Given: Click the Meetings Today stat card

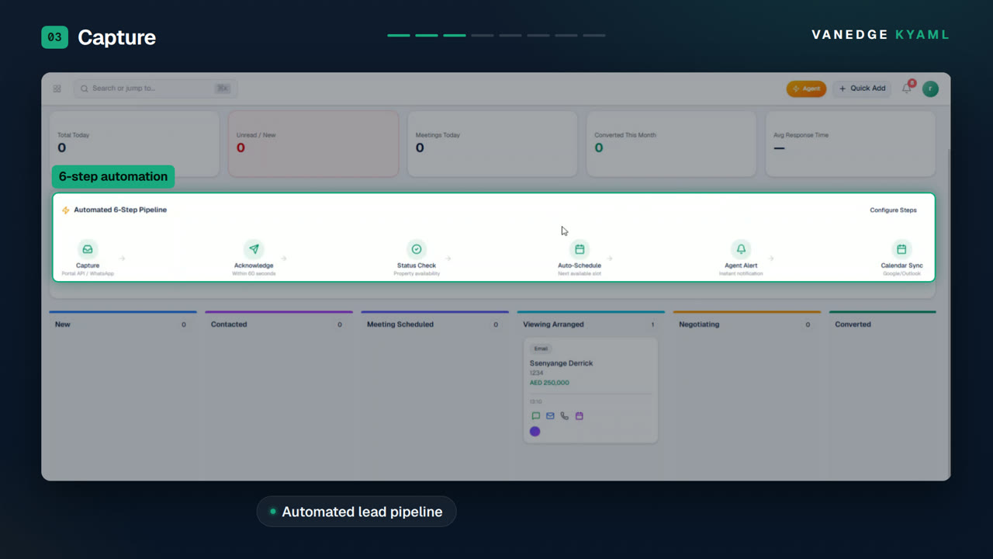Looking at the screenshot, I should pos(493,144).
